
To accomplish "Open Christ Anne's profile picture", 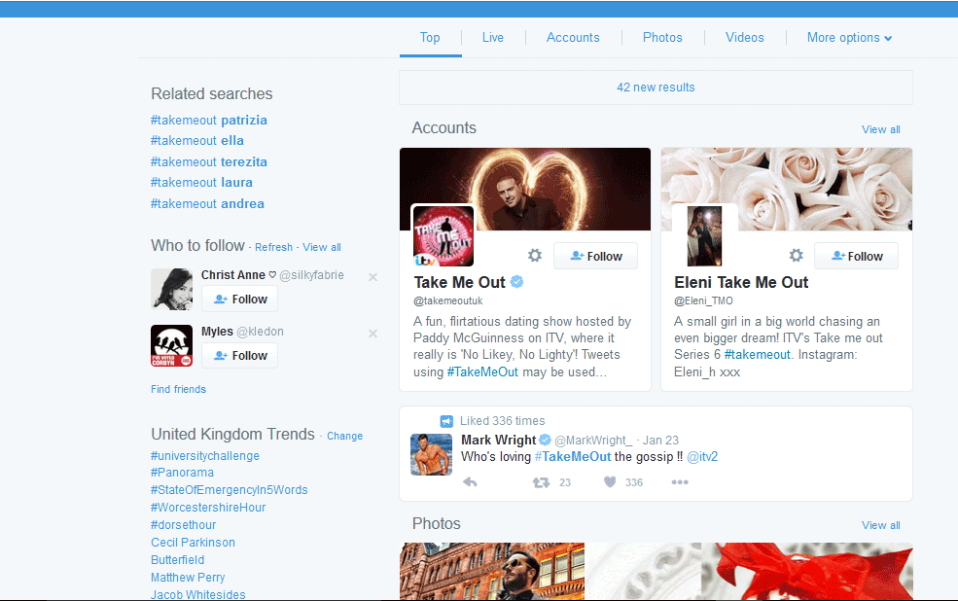I will (172, 289).
